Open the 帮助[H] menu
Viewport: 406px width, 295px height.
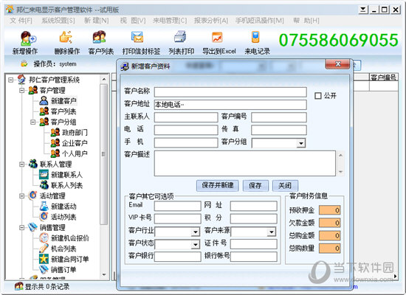306,21
